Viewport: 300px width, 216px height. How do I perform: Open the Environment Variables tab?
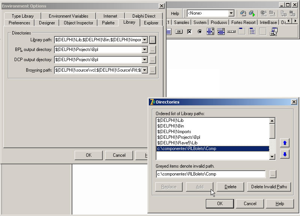[68, 16]
